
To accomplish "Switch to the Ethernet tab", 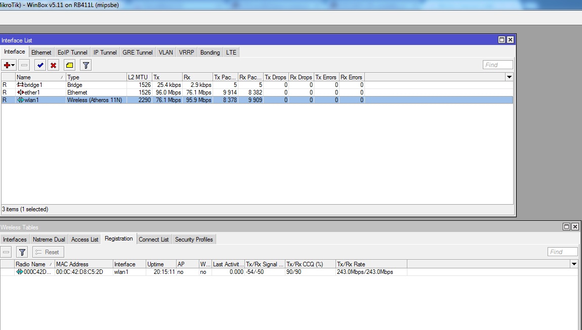I will pyautogui.click(x=41, y=52).
